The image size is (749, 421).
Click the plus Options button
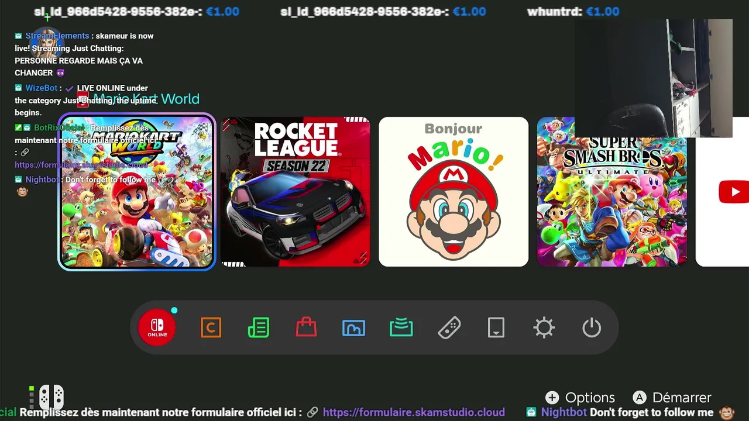coord(580,398)
